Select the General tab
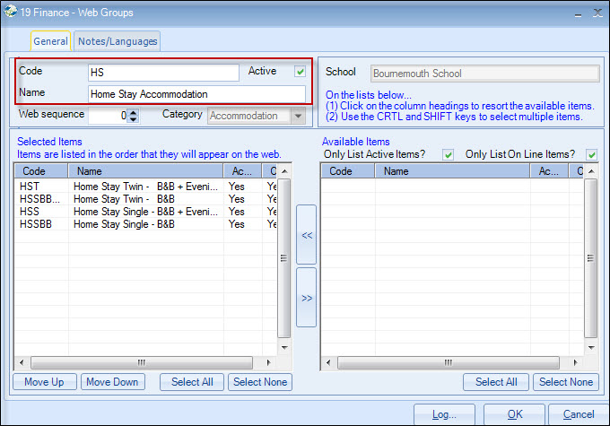 coord(50,41)
